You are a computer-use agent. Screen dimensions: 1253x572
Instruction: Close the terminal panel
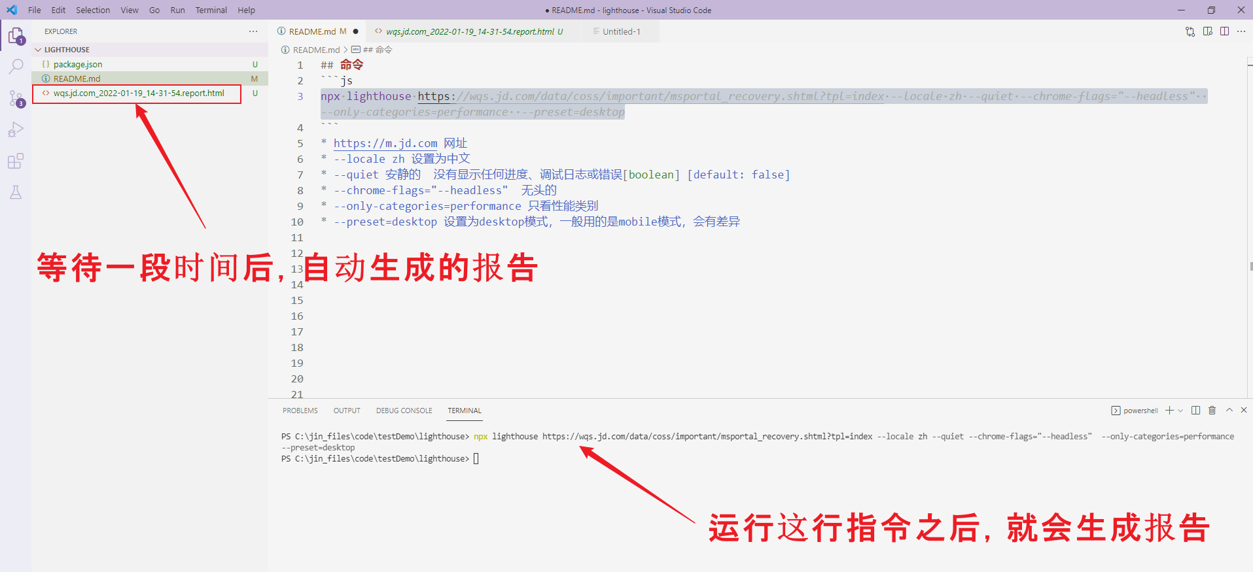pyautogui.click(x=1244, y=411)
